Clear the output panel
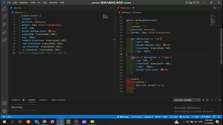This screenshot has width=223, height=125. tap(203, 100)
